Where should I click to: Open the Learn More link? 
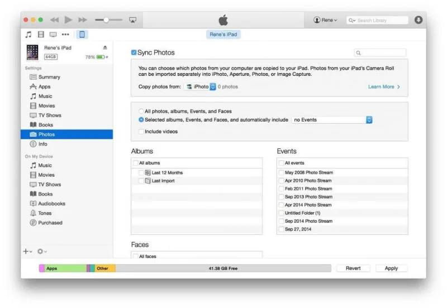click(x=384, y=86)
